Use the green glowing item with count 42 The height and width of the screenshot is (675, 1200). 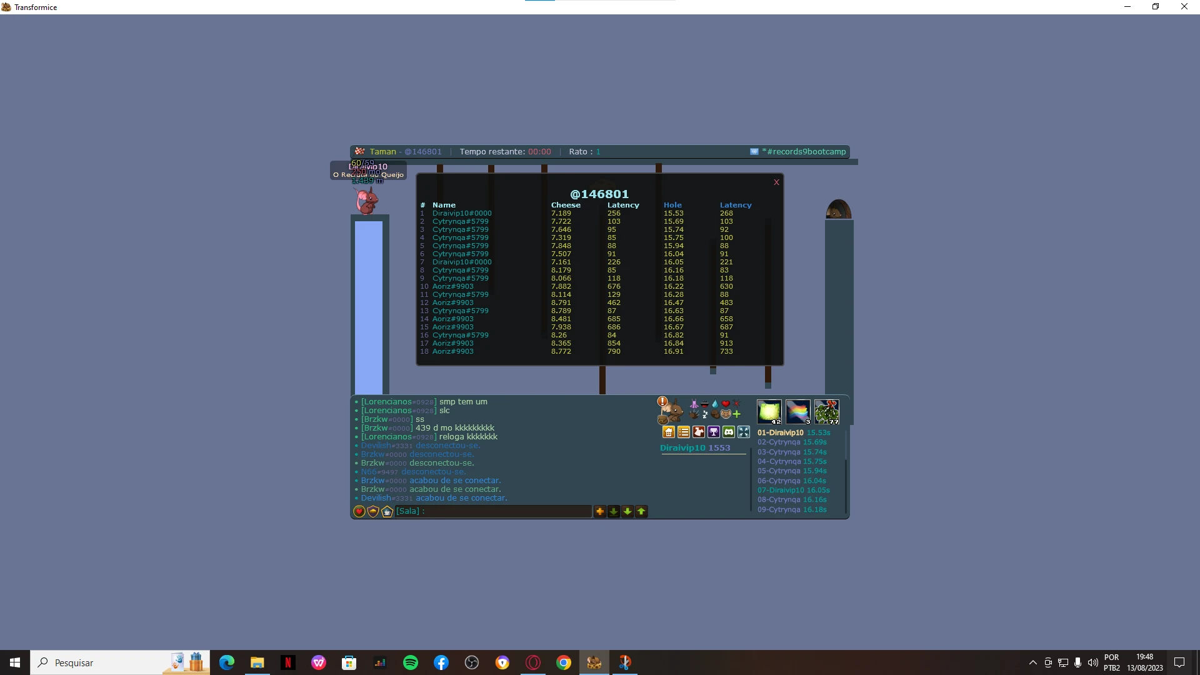[769, 412]
